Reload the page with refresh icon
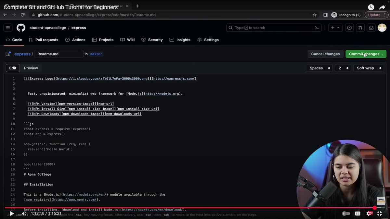 point(22,15)
